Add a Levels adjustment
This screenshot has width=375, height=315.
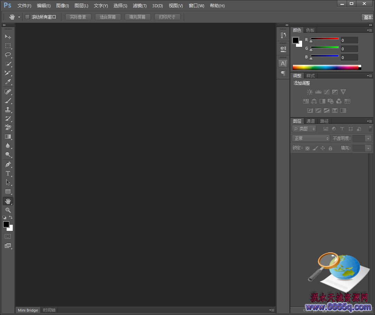(318, 92)
